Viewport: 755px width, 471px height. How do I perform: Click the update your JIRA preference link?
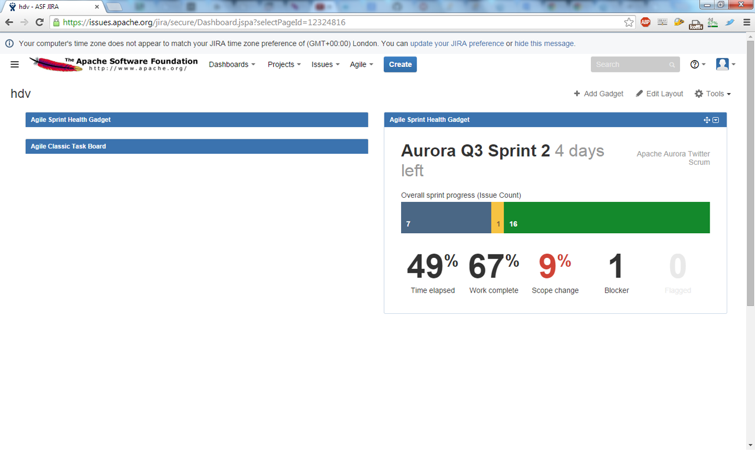pos(457,44)
